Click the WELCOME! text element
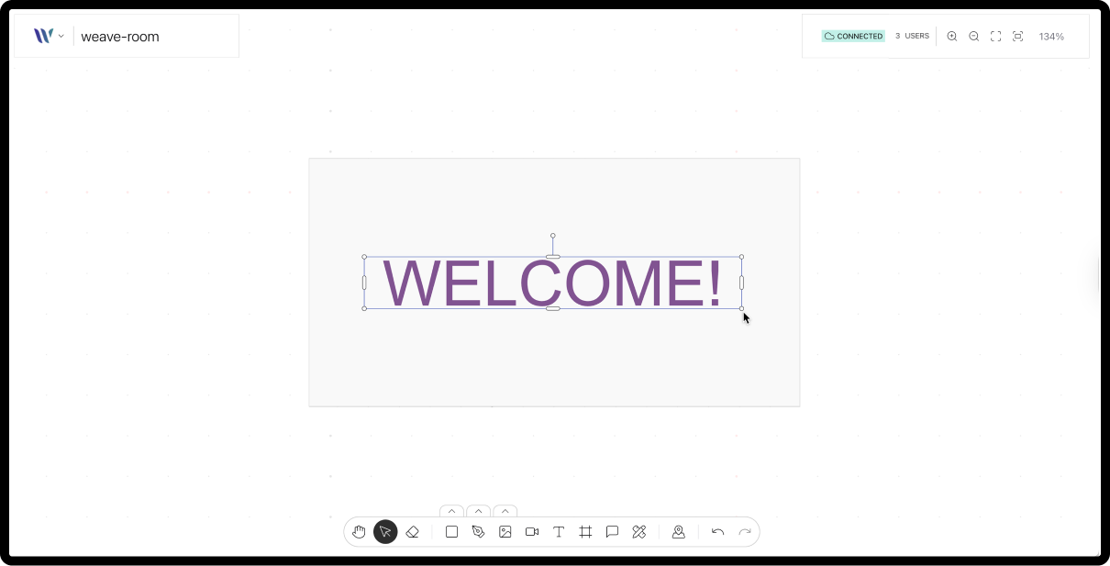Screen dimensions: 1110x566 pyautogui.click(x=552, y=283)
